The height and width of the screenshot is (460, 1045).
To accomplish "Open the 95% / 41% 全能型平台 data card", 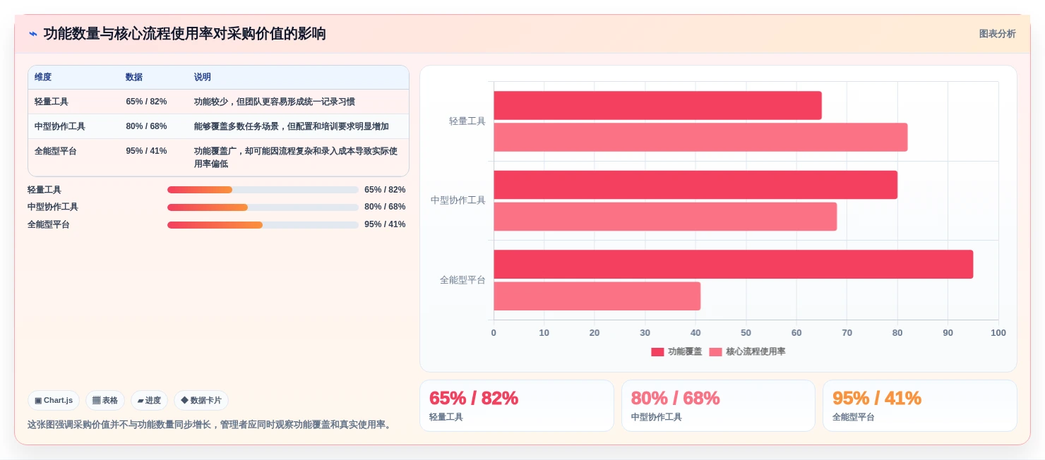I will (920, 406).
